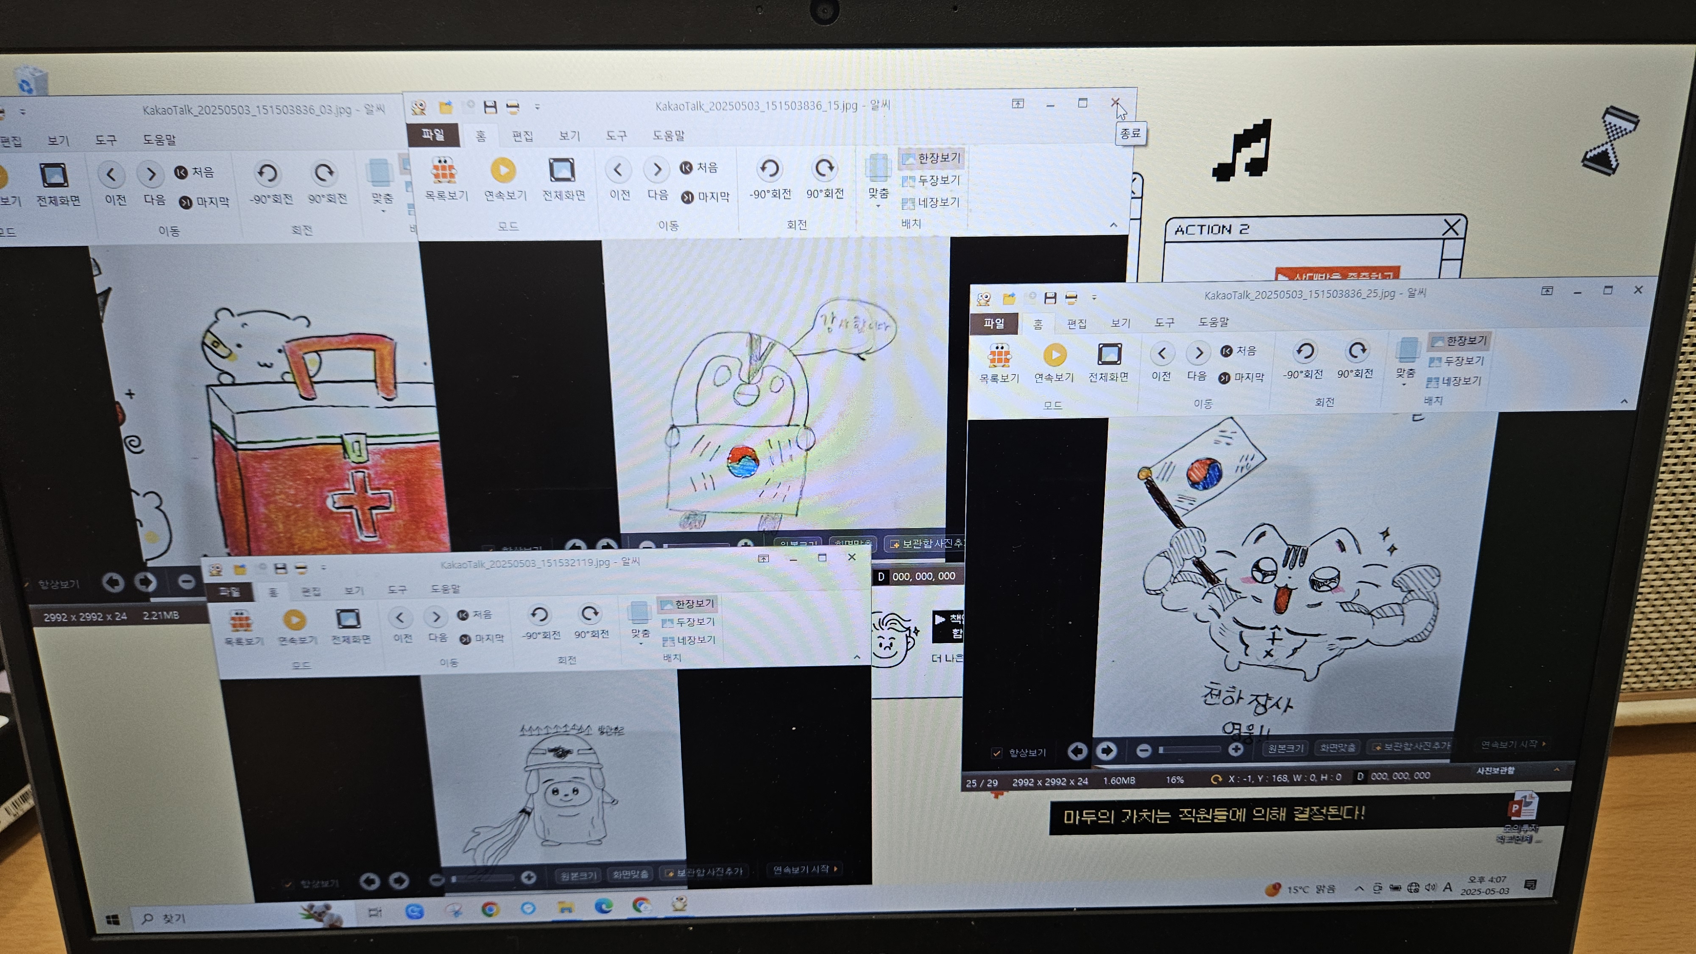
Task: Select 두장보기 layout in the _25.jpg window
Action: [x=1456, y=361]
